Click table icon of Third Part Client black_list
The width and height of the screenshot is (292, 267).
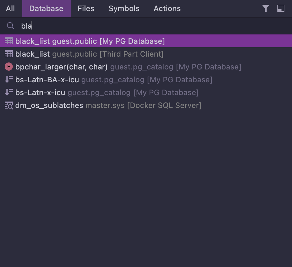9,54
